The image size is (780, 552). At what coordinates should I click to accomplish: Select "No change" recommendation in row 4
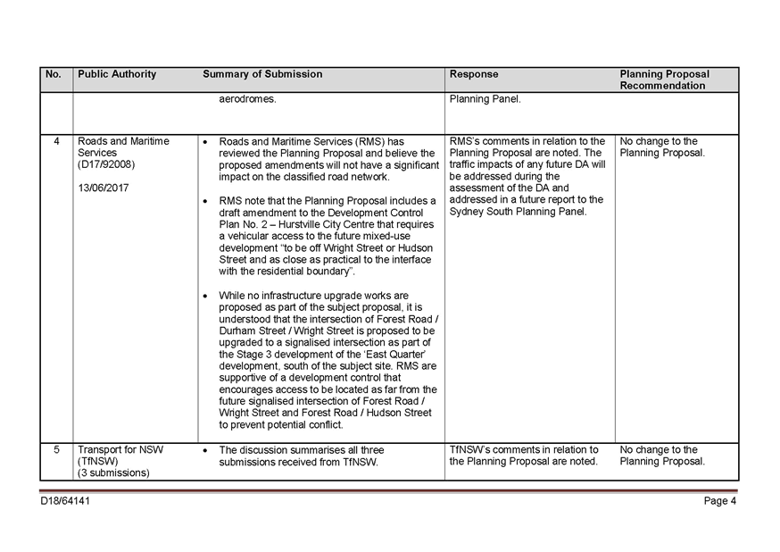pos(664,146)
